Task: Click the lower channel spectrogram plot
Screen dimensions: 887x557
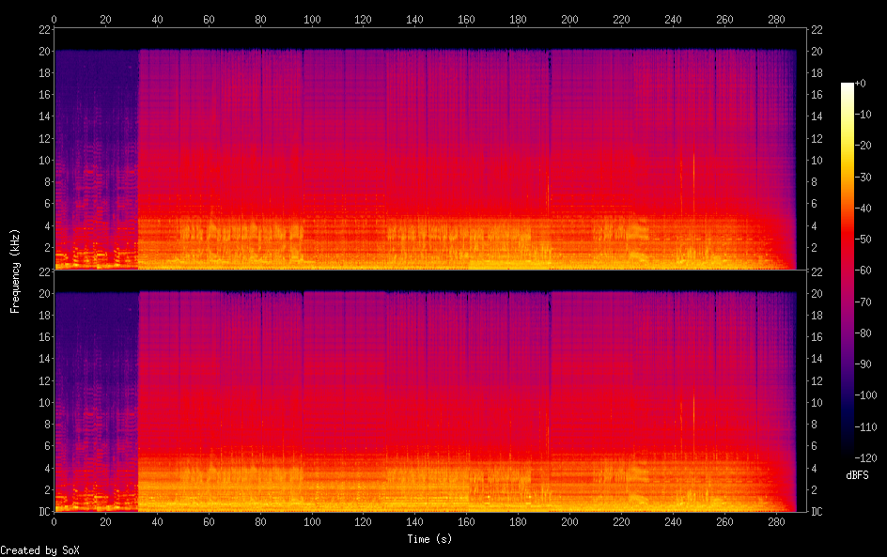Action: [430, 392]
